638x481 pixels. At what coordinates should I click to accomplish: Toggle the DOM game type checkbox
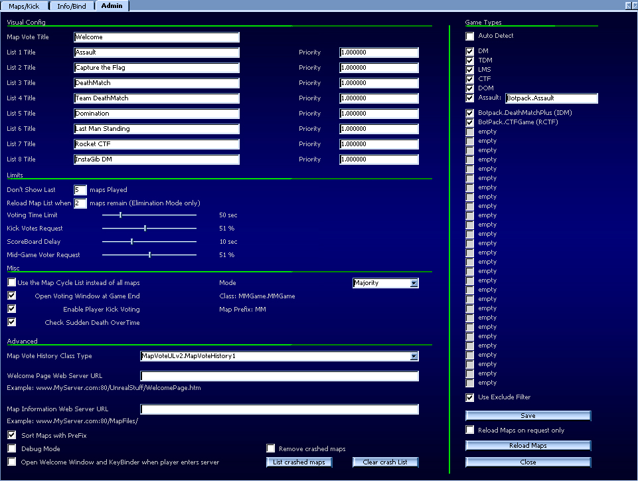click(x=469, y=88)
